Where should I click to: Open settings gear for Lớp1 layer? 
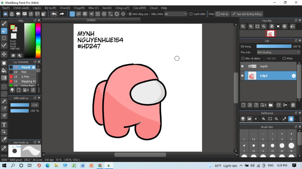pyautogui.click(x=293, y=76)
